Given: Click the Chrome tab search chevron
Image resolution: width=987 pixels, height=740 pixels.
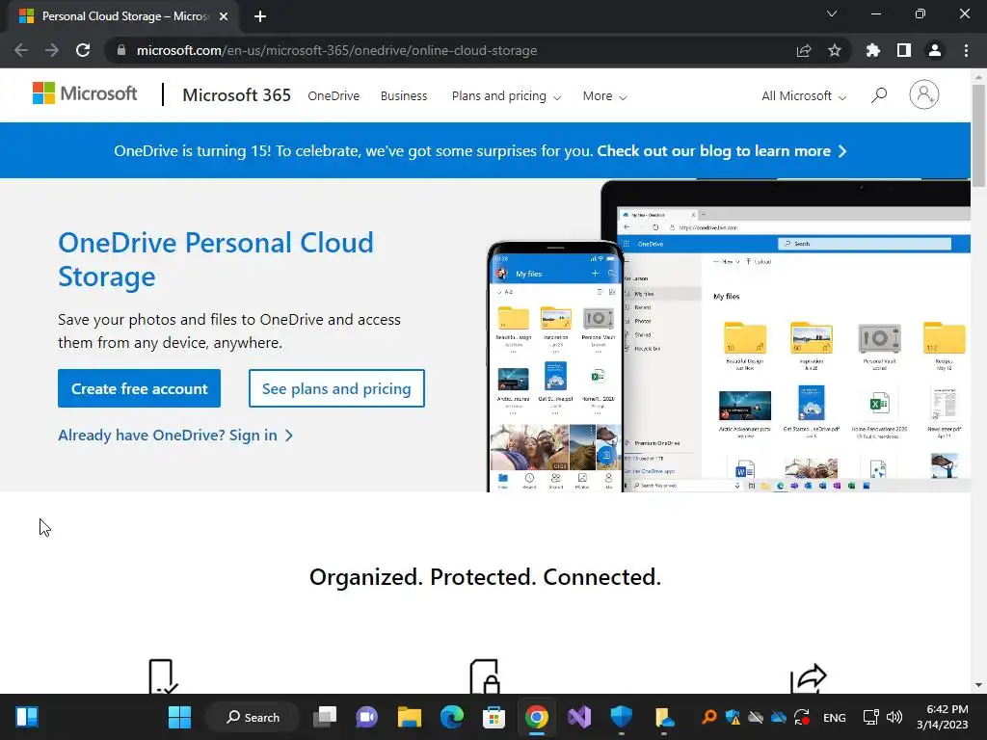Looking at the screenshot, I should 832,13.
